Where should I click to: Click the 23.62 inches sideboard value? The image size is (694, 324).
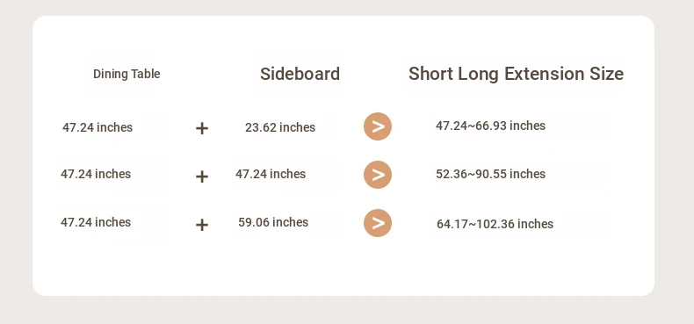click(x=280, y=127)
